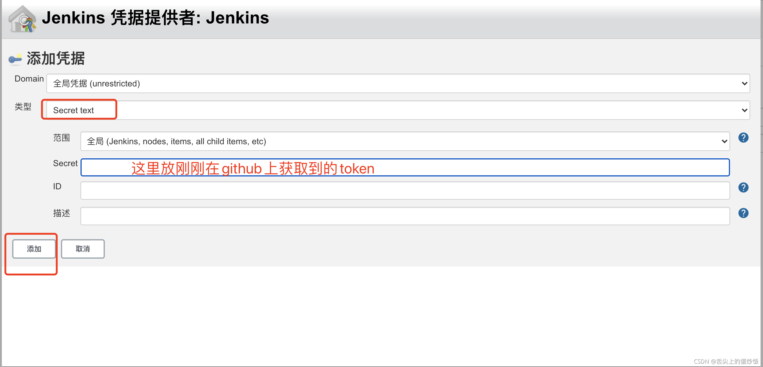The width and height of the screenshot is (763, 367).
Task: Click the Jenkins 凭据提供者 page title
Action: click(155, 18)
